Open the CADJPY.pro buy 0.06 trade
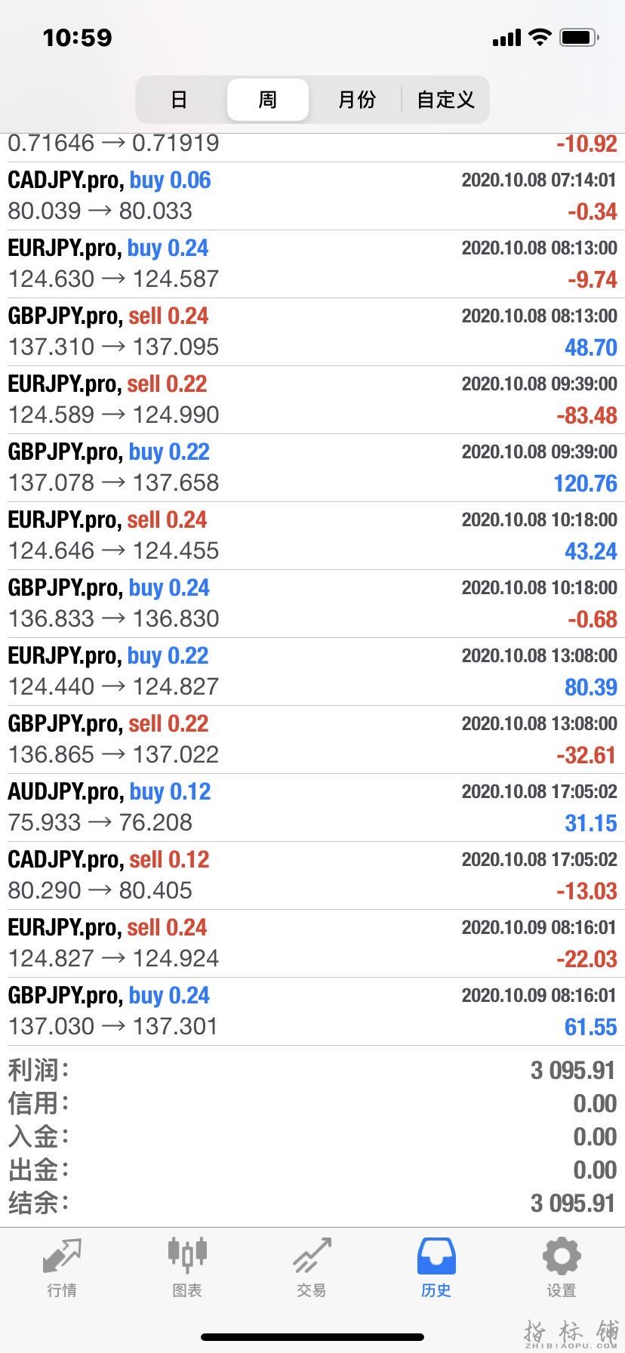 click(312, 196)
